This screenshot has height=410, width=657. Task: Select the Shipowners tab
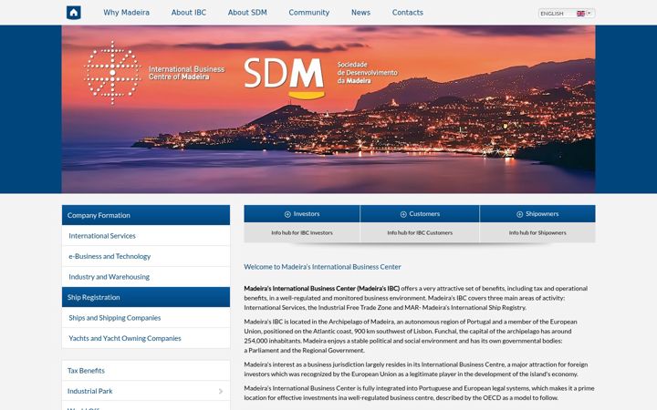tap(537, 214)
